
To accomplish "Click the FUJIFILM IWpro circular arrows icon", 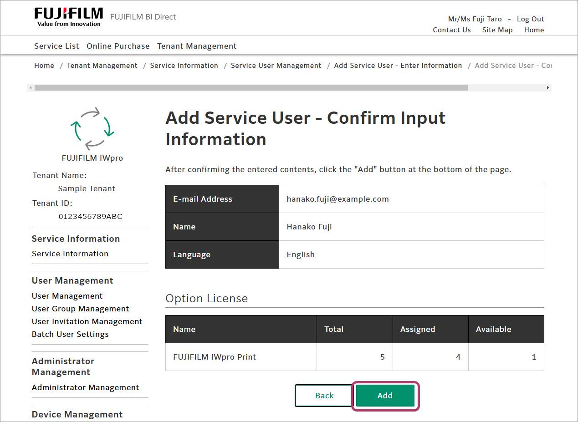I will pos(92,128).
